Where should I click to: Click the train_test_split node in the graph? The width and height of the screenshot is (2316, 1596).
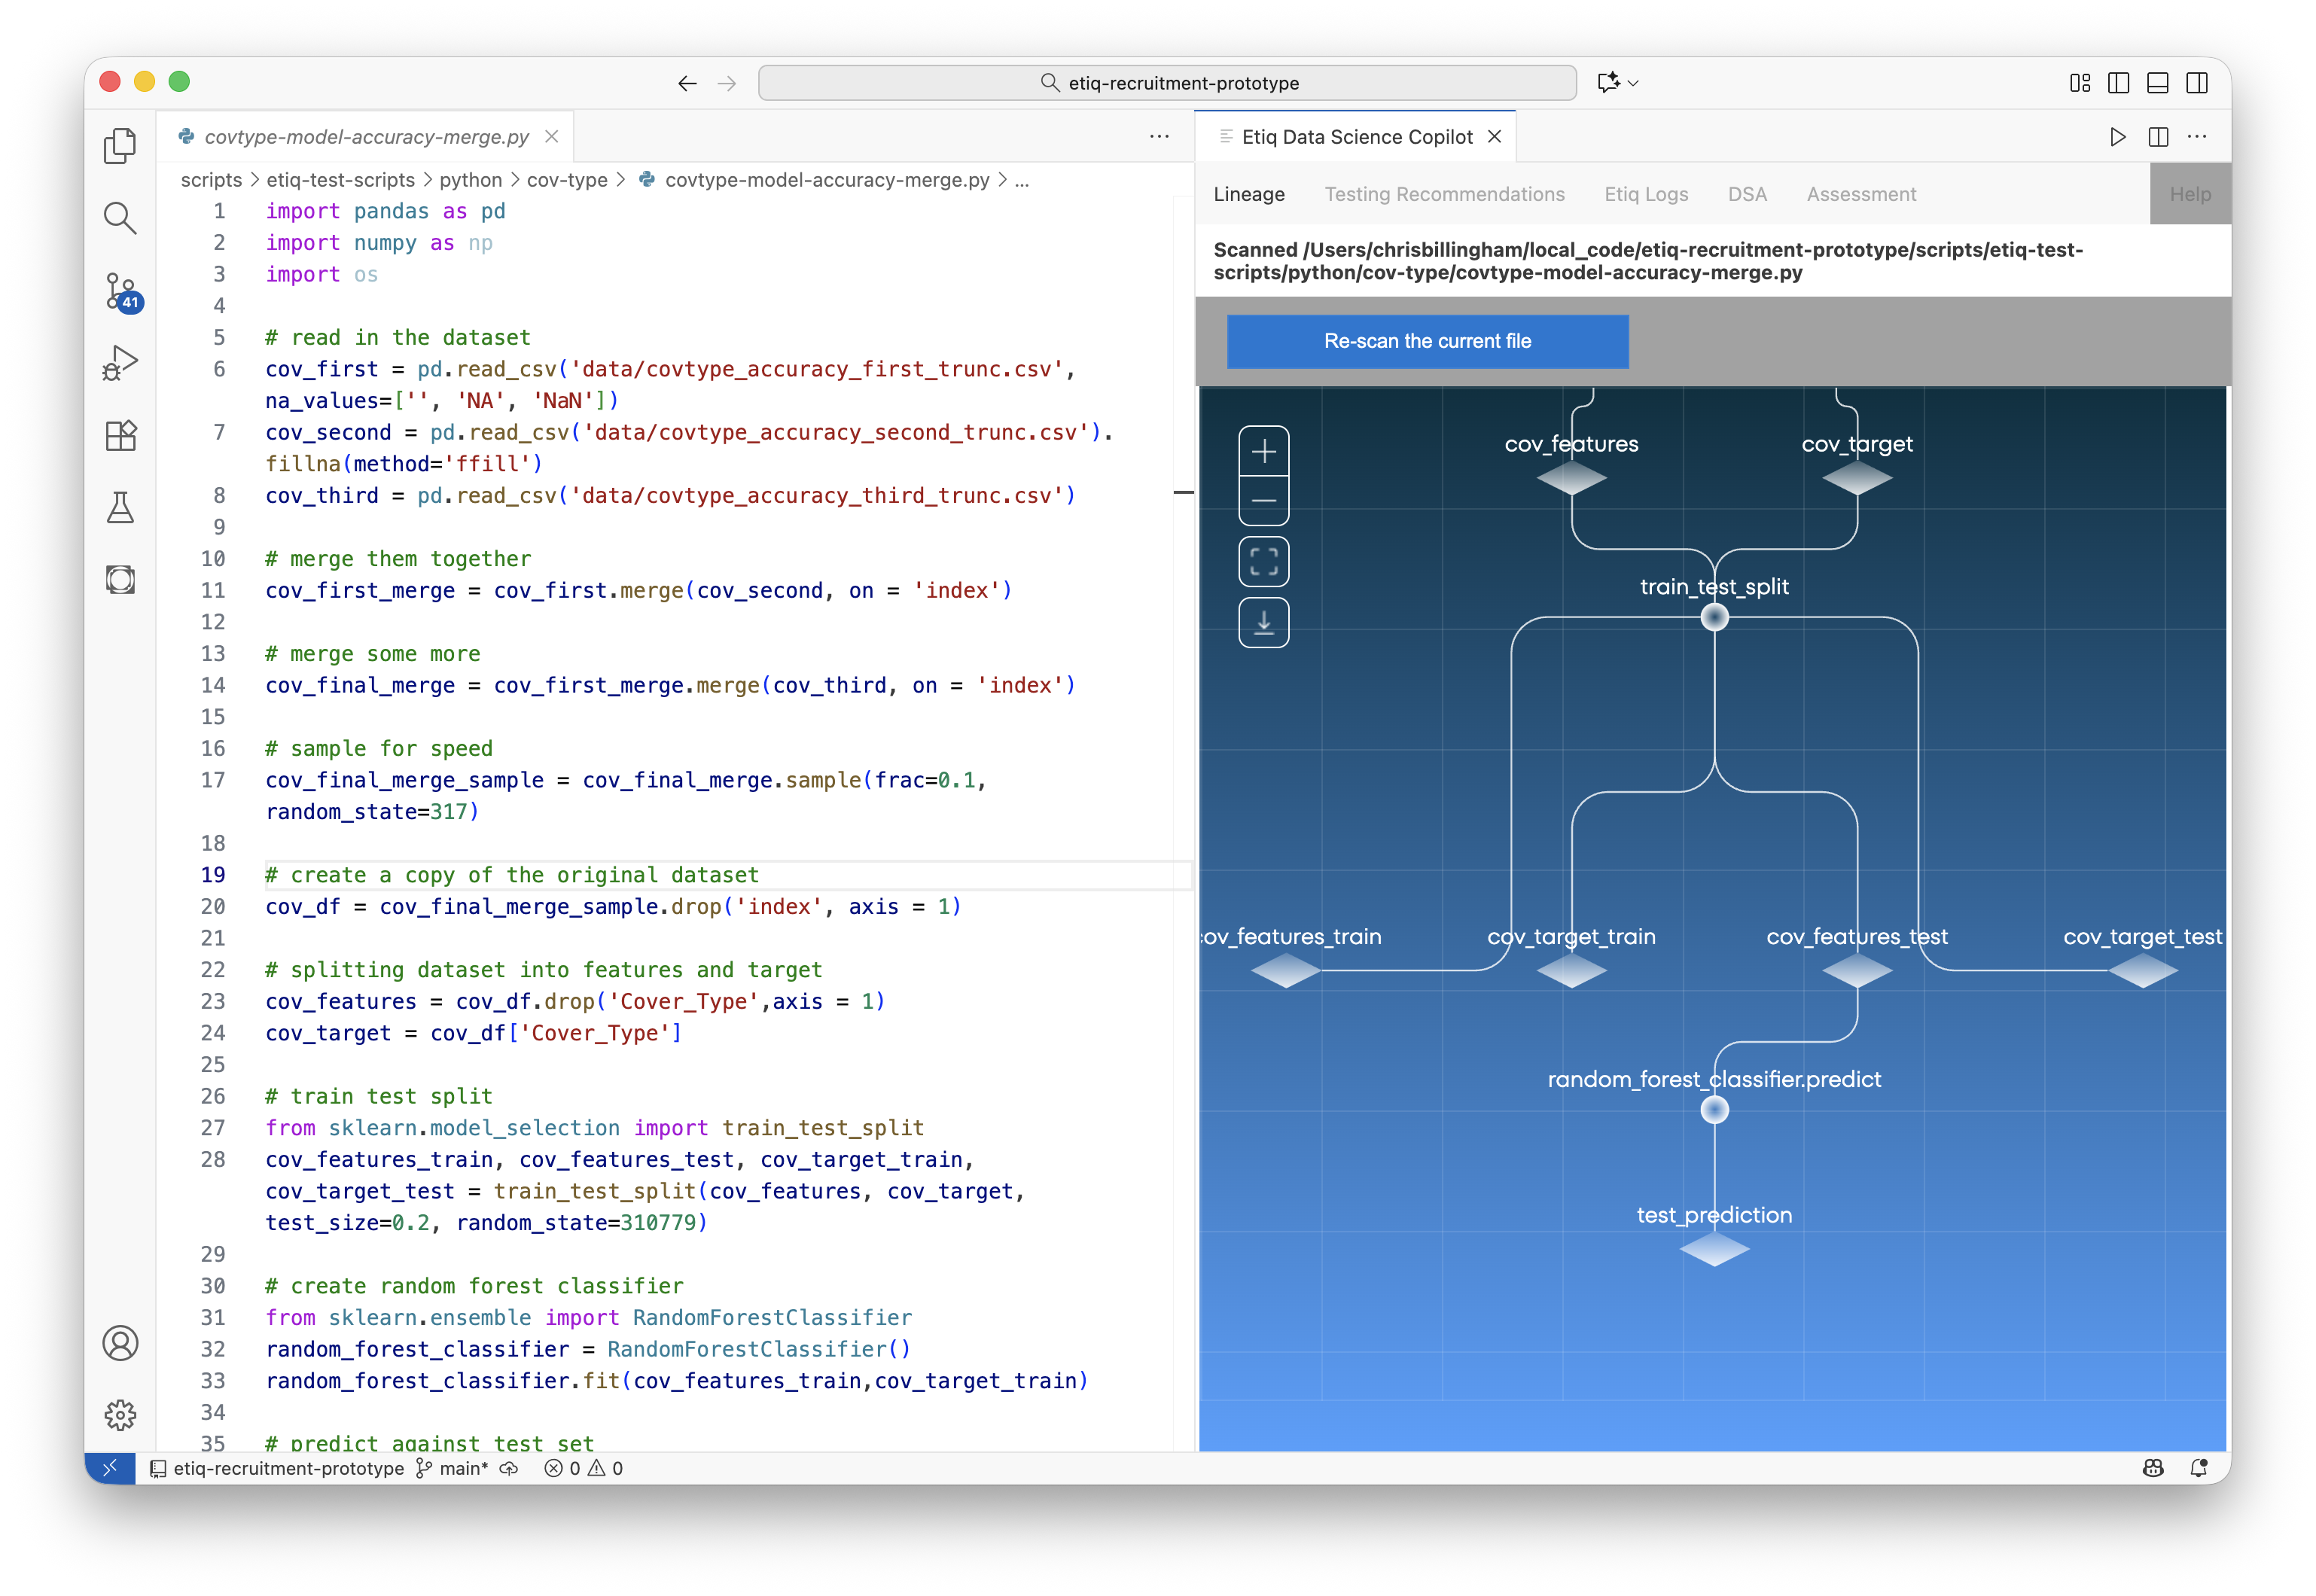[1714, 618]
